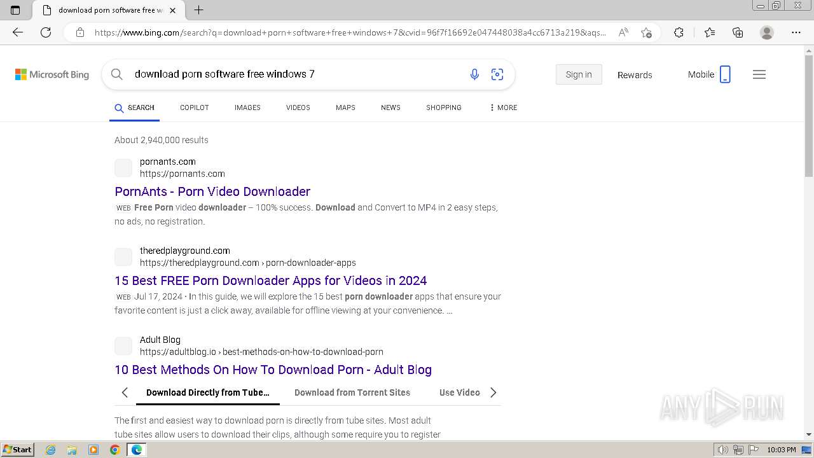The image size is (814, 458).
Task: Click the About 2,940,000 results text
Action: pos(162,140)
